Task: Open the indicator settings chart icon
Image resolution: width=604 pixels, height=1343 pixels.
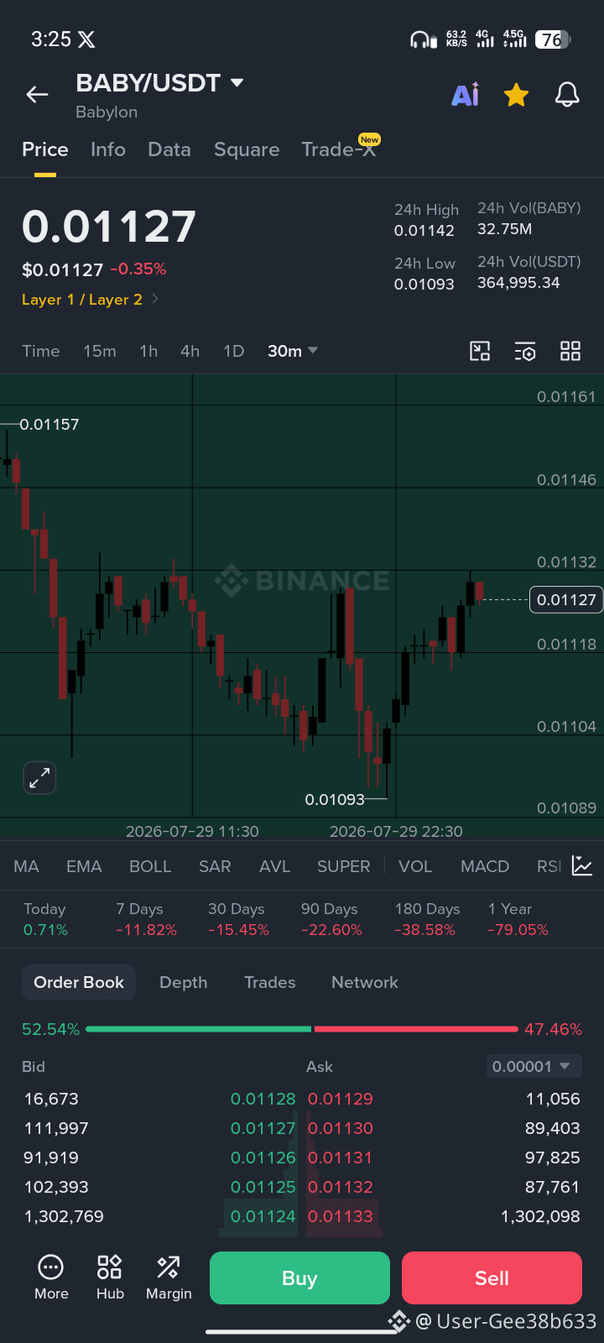Action: (x=582, y=865)
